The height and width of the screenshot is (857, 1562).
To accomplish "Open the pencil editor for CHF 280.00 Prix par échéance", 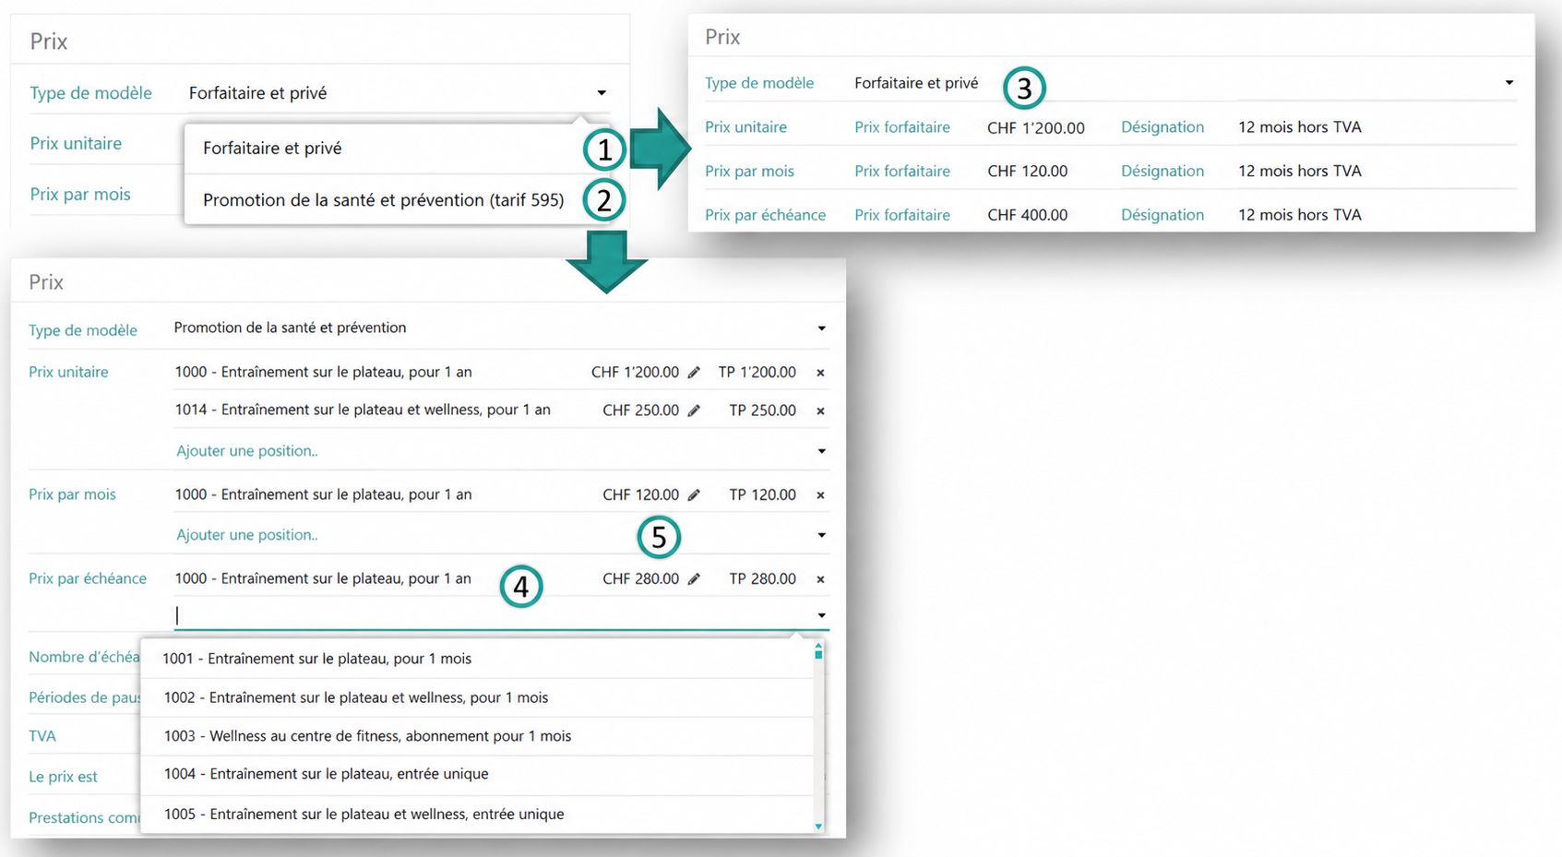I will [x=694, y=579].
